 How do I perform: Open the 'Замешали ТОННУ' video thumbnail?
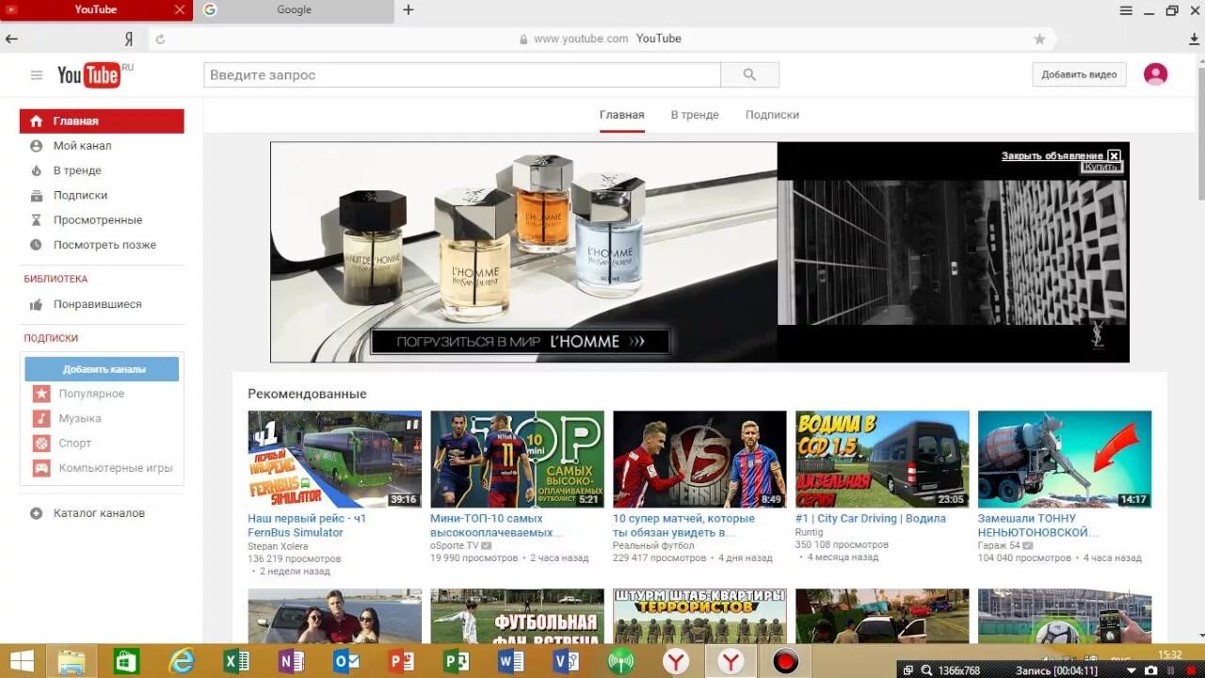[x=1065, y=460]
